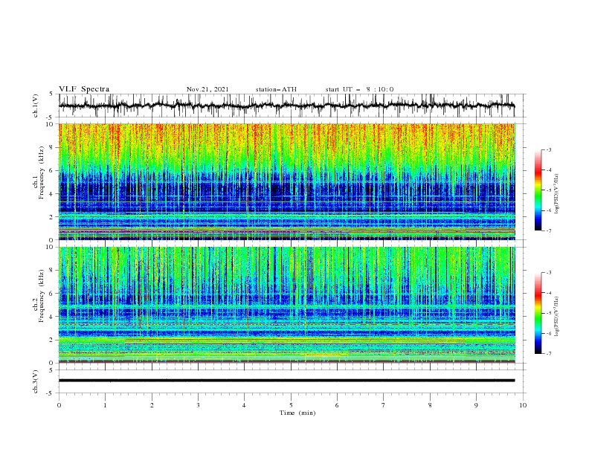
Task: Click the 'ch.1(V)' waveform axis label
Action: point(36,106)
